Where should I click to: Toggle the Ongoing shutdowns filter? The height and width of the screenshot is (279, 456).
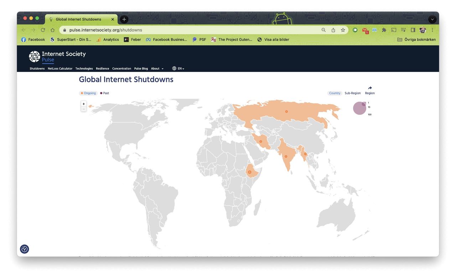(x=88, y=93)
